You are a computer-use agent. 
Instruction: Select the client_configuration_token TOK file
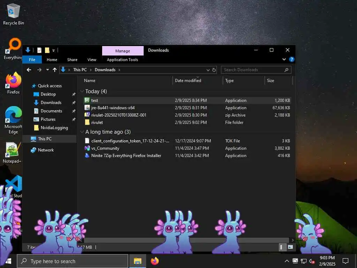[x=187, y=141]
